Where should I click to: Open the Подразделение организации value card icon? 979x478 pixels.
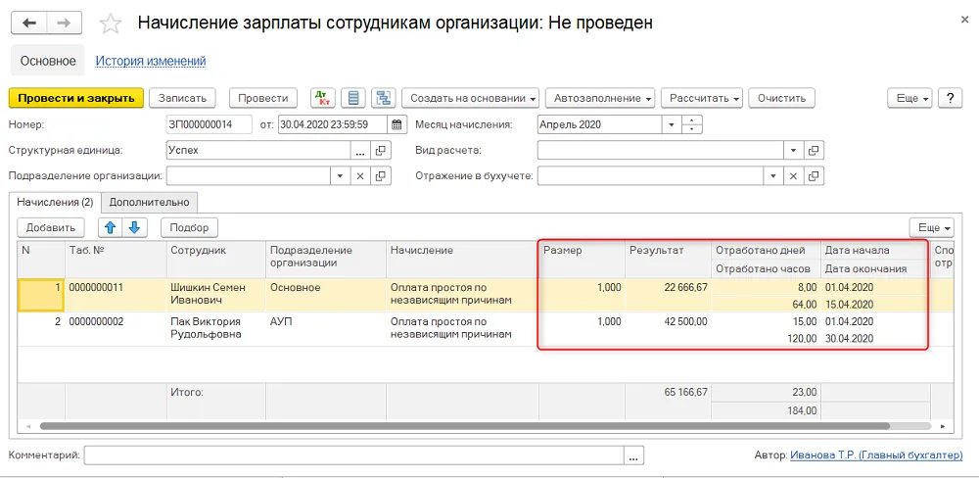point(380,176)
